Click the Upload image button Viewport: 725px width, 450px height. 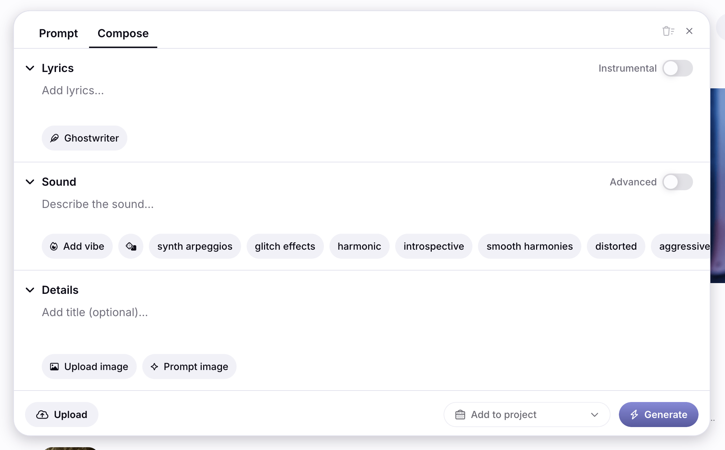pos(89,367)
